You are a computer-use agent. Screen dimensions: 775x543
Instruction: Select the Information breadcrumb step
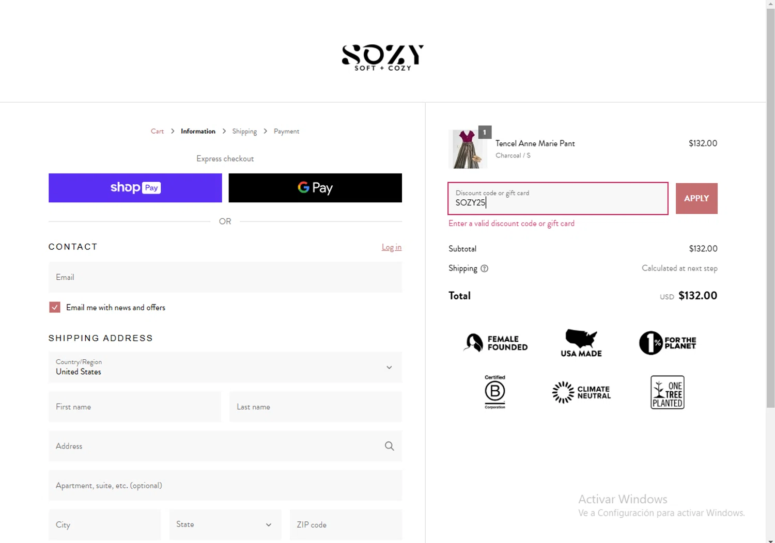pyautogui.click(x=198, y=131)
